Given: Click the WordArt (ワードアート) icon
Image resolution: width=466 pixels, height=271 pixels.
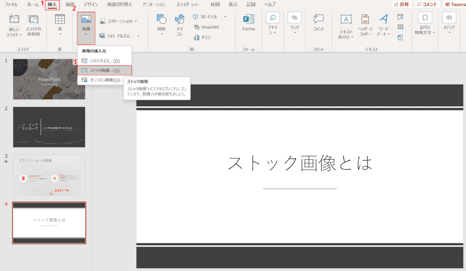Looking at the screenshot, I should 384,19.
